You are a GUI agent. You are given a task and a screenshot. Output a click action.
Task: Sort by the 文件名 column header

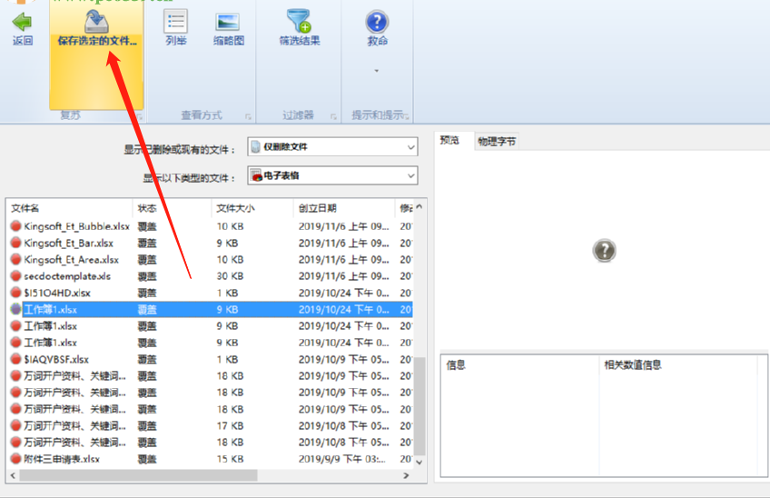[25, 208]
